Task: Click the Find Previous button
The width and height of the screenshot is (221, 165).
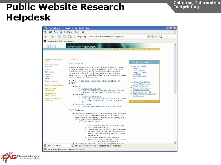Action: pos(90,146)
